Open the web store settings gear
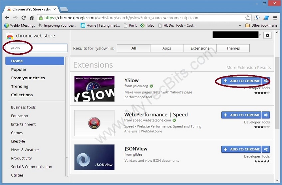 [267, 35]
